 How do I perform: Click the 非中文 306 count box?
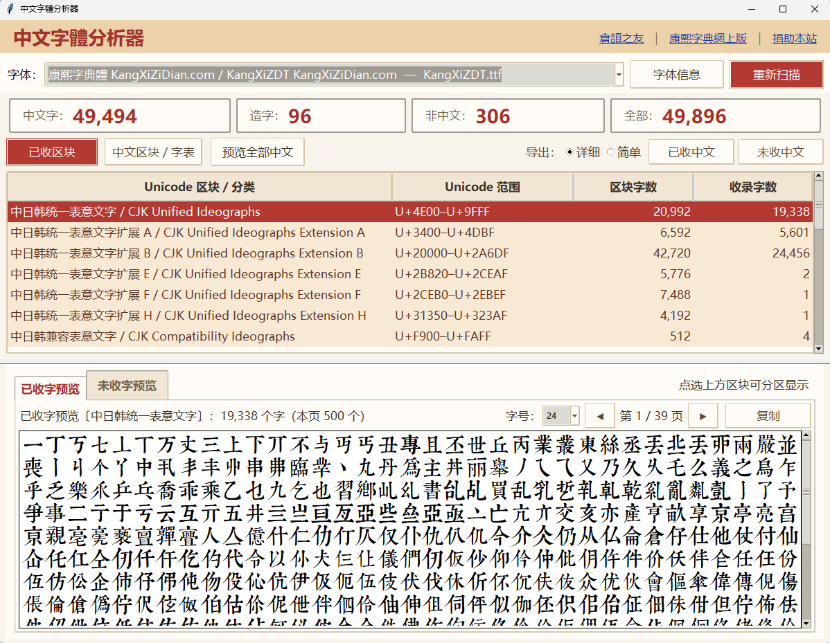[508, 116]
